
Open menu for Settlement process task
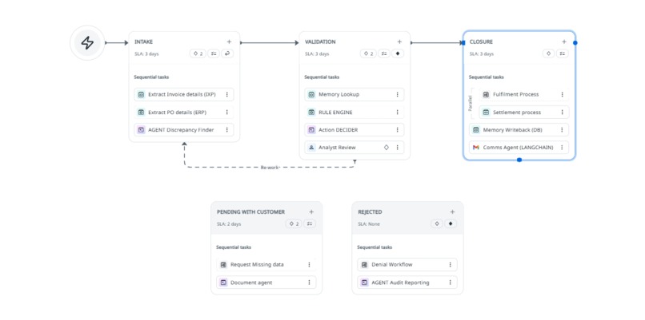tap(562, 112)
